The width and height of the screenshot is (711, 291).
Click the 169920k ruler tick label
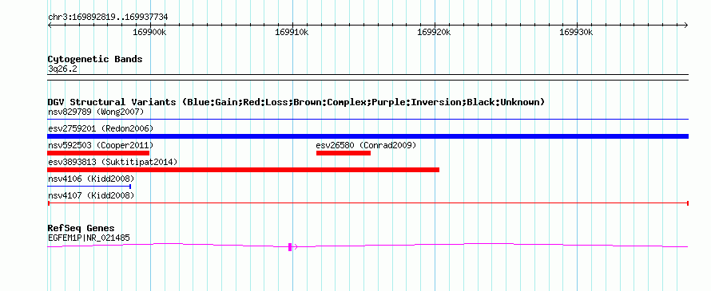(x=434, y=32)
